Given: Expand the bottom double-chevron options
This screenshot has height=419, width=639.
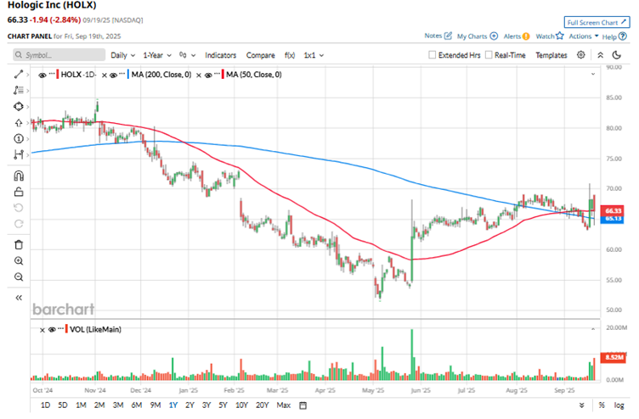Looking at the screenshot, I should (581, 405).
